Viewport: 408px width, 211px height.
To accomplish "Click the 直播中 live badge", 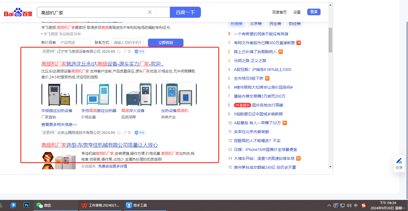I will point(242,105).
